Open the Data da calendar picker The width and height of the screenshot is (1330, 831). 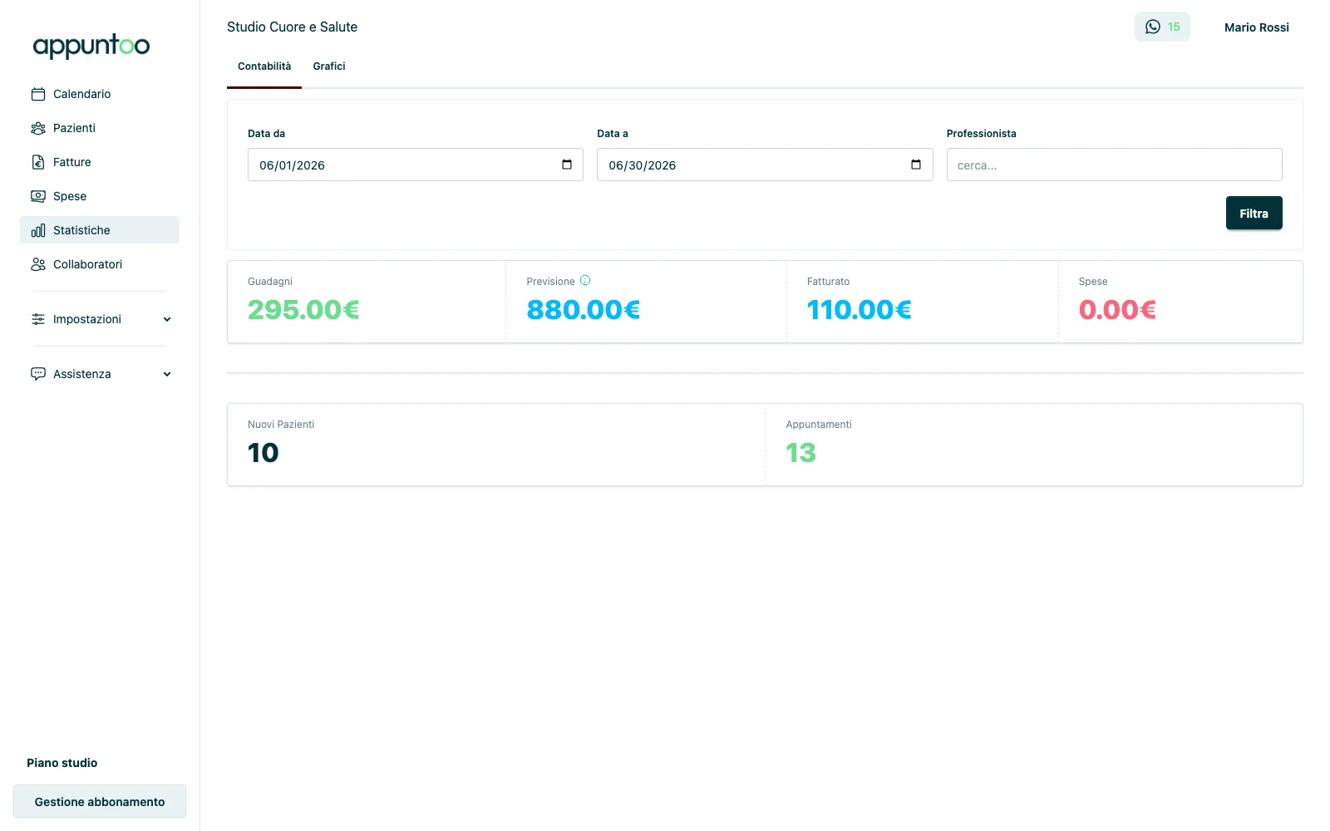click(x=567, y=165)
